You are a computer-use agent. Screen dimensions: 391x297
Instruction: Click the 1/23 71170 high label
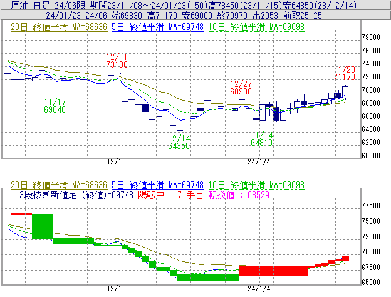(x=345, y=73)
